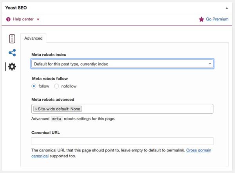Open the traffic light content optimization section
Image resolution: width=235 pixels, height=173 pixels.
tap(12, 38)
